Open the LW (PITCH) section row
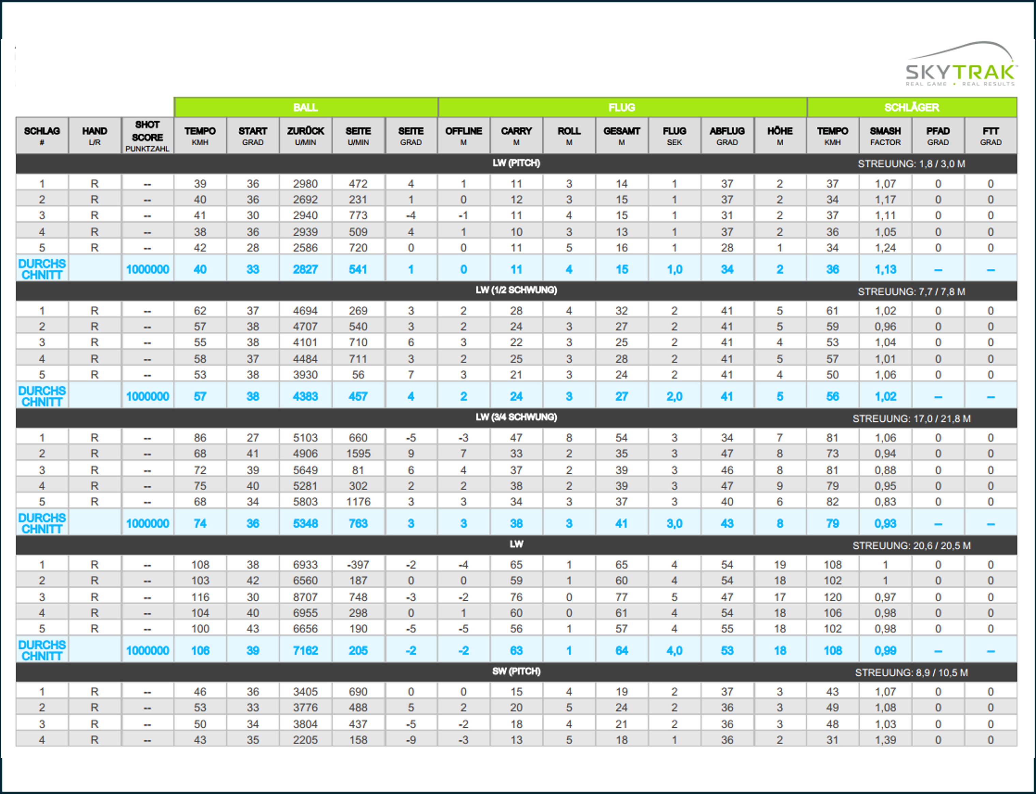Screen dimensions: 1036x794 516,164
